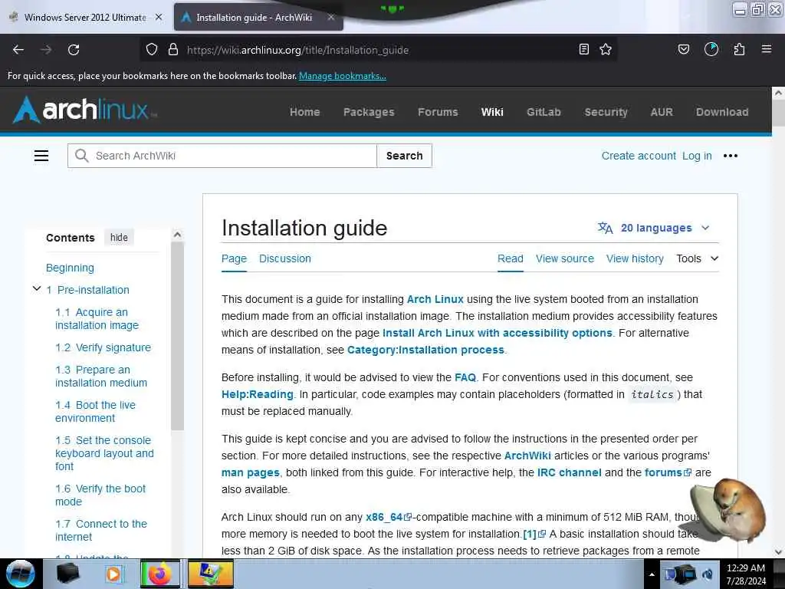
Task: Open the man pages link
Action: pyautogui.click(x=251, y=472)
